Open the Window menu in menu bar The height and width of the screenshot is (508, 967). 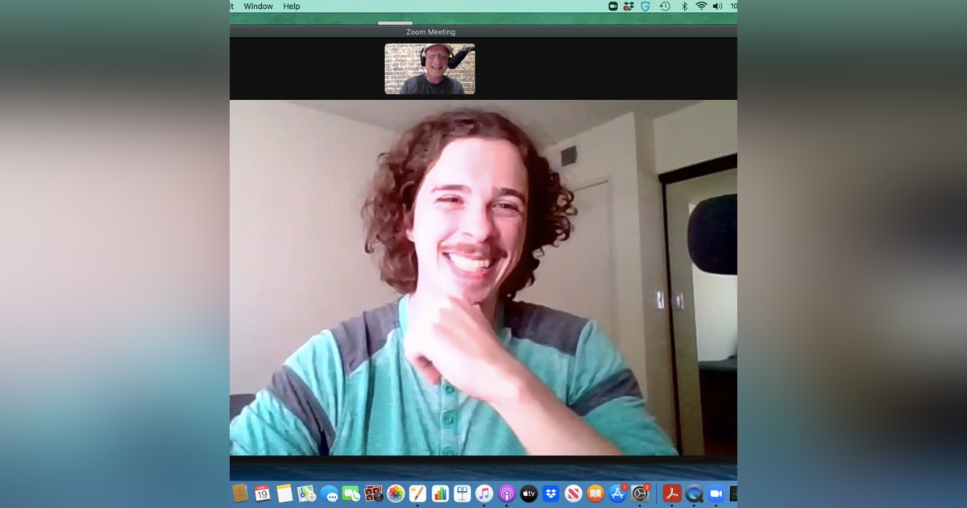[258, 6]
